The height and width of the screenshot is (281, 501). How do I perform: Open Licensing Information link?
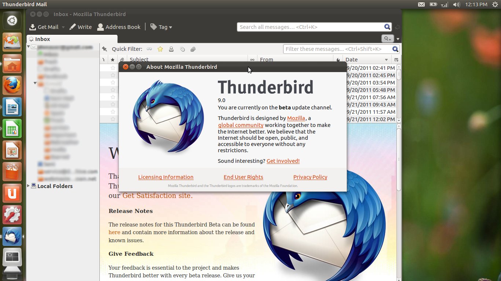(x=166, y=177)
